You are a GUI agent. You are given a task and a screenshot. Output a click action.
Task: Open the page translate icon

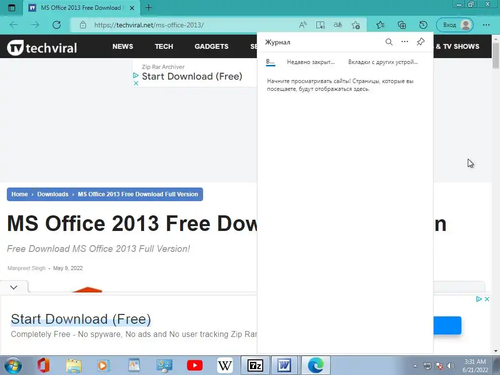[338, 25]
